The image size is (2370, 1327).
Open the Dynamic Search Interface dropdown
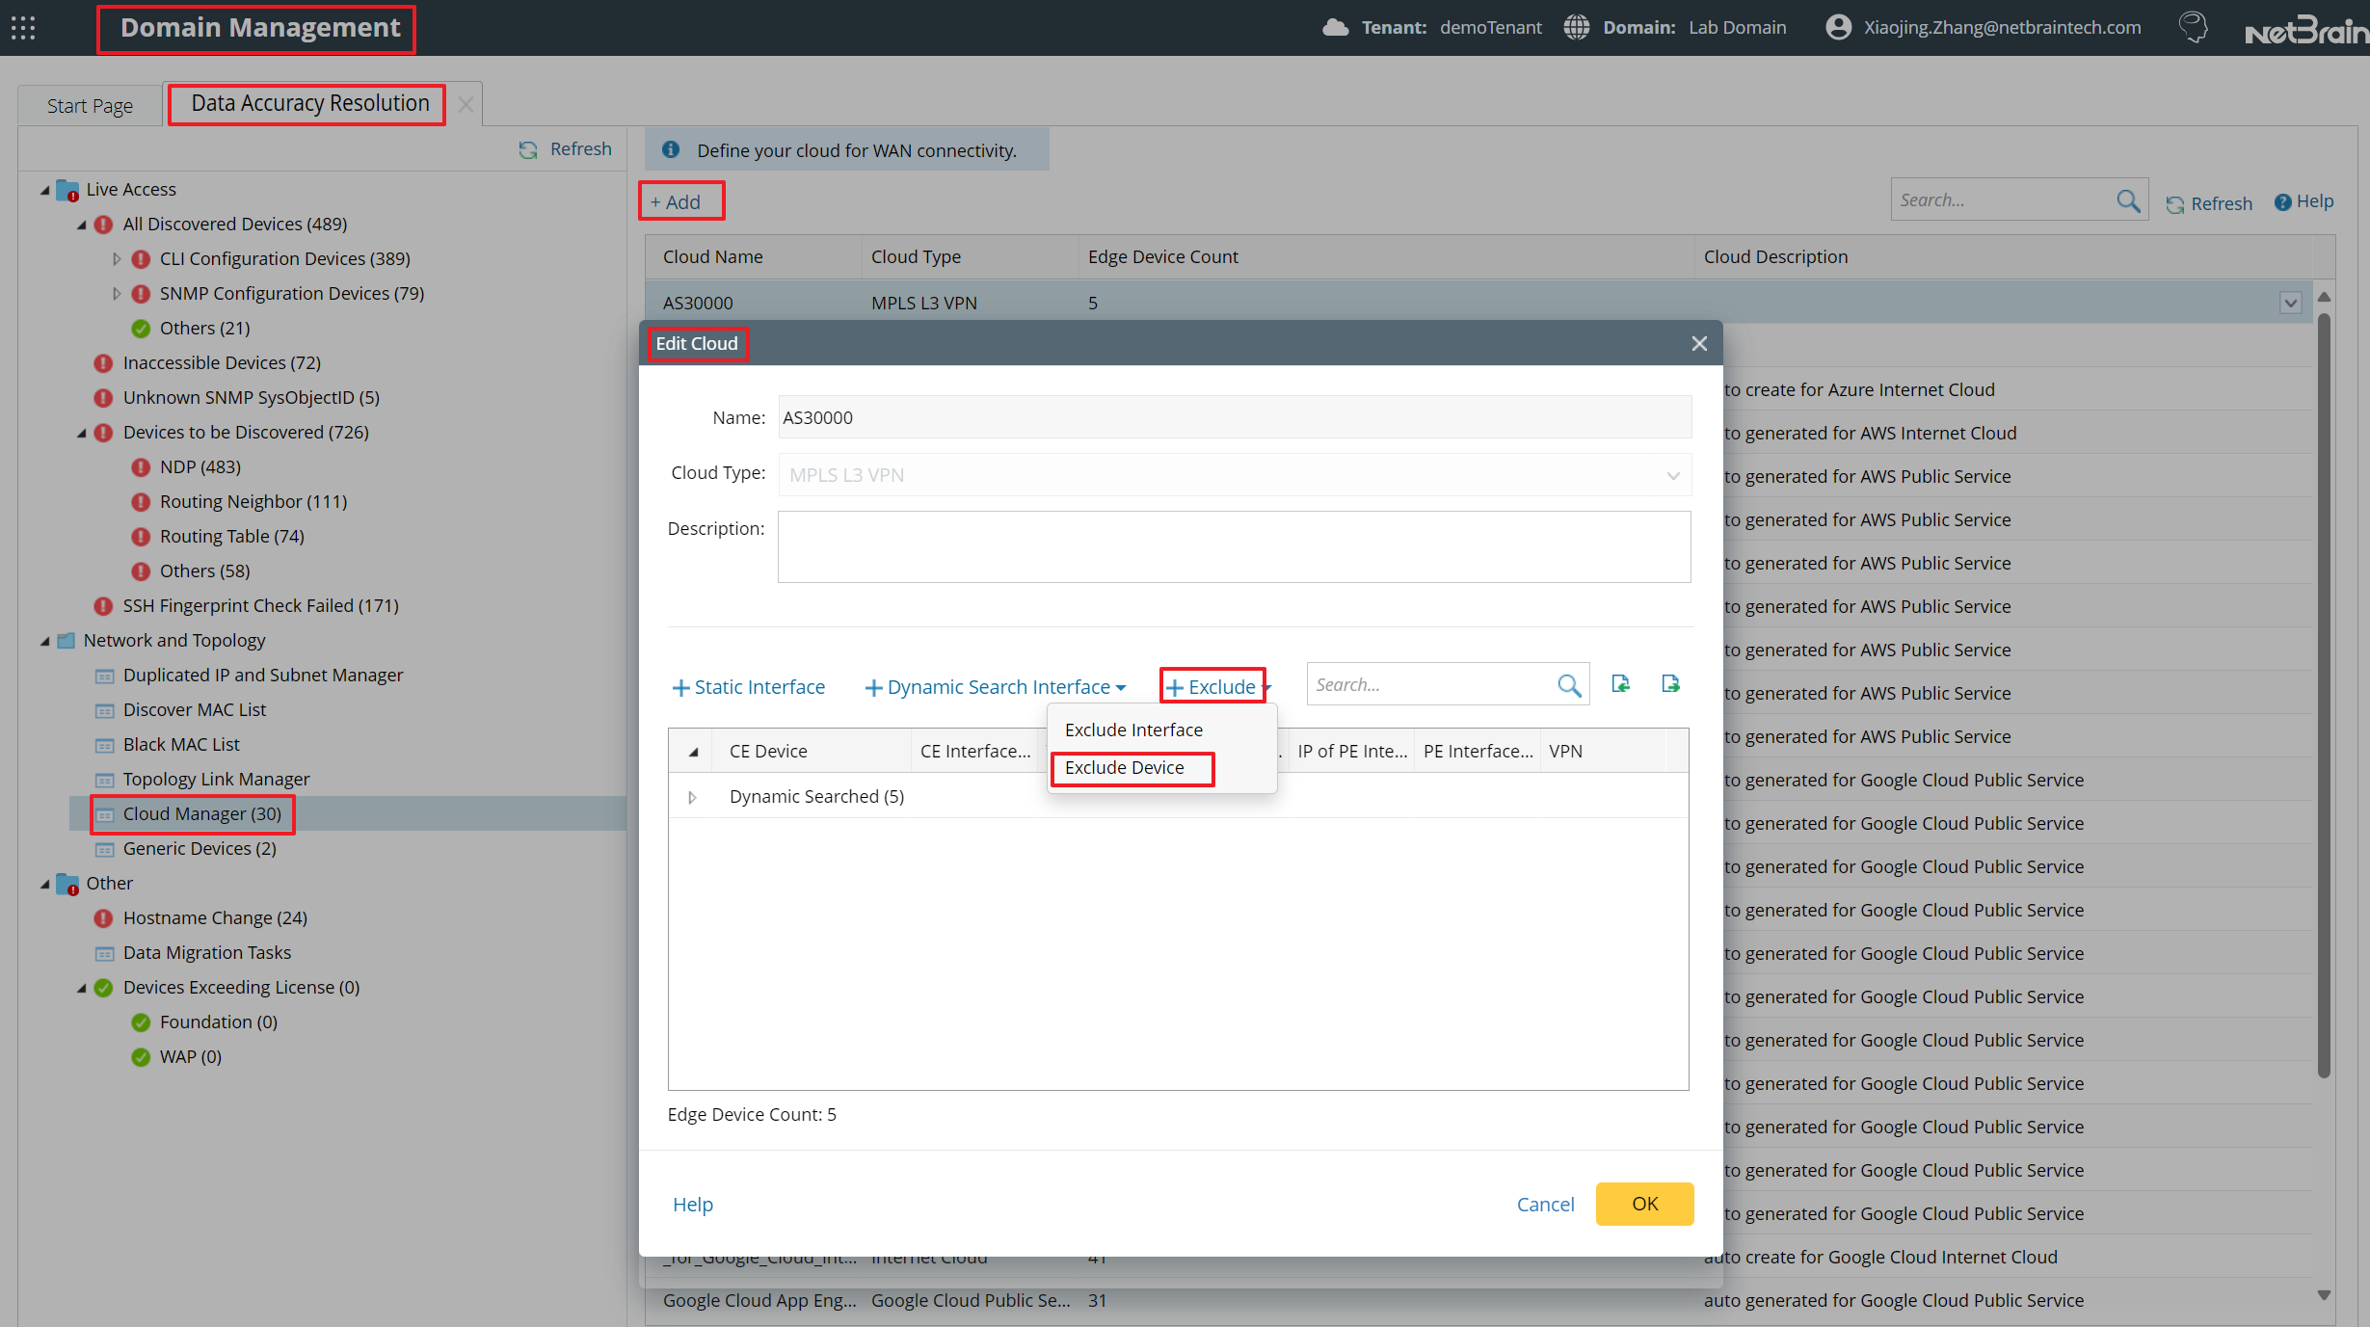click(x=997, y=687)
